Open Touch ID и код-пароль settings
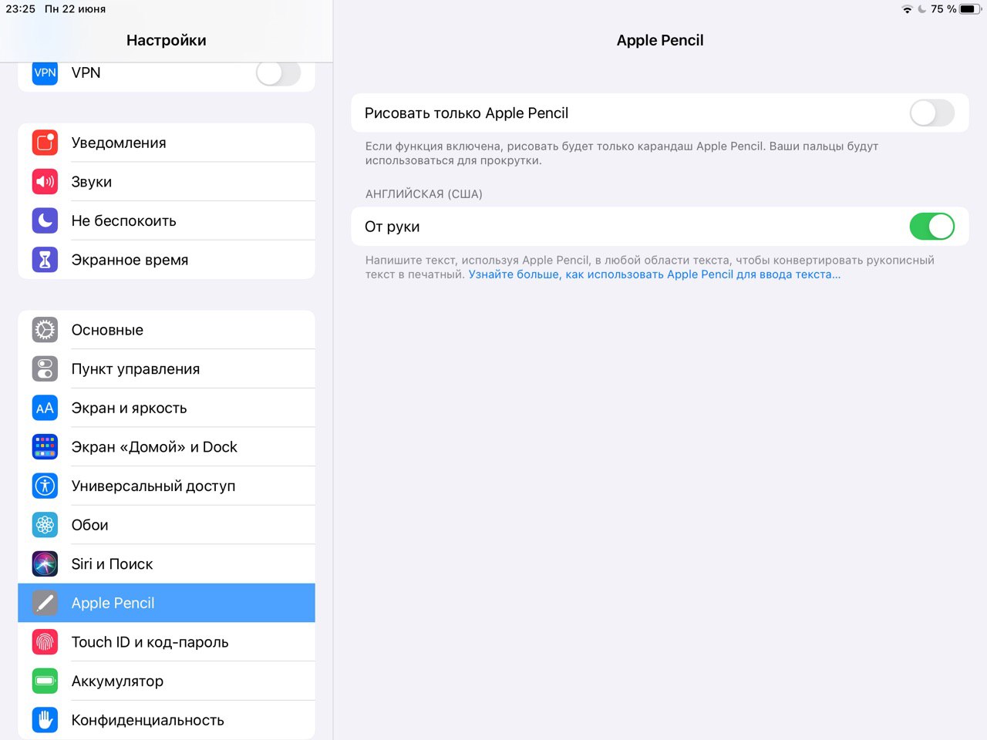The width and height of the screenshot is (987, 740). tap(167, 642)
